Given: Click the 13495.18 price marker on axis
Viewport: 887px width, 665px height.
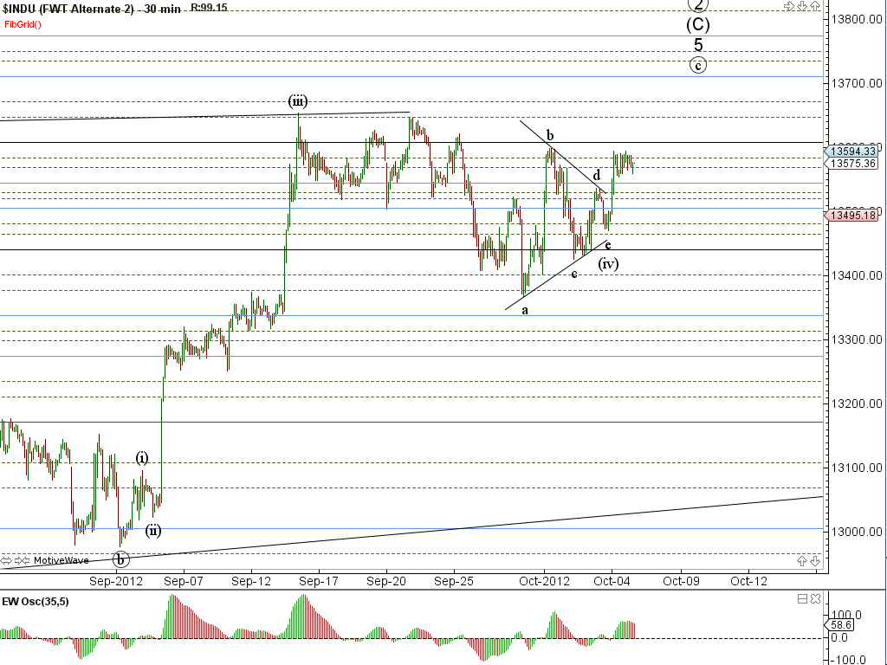Looking at the screenshot, I should tap(853, 216).
